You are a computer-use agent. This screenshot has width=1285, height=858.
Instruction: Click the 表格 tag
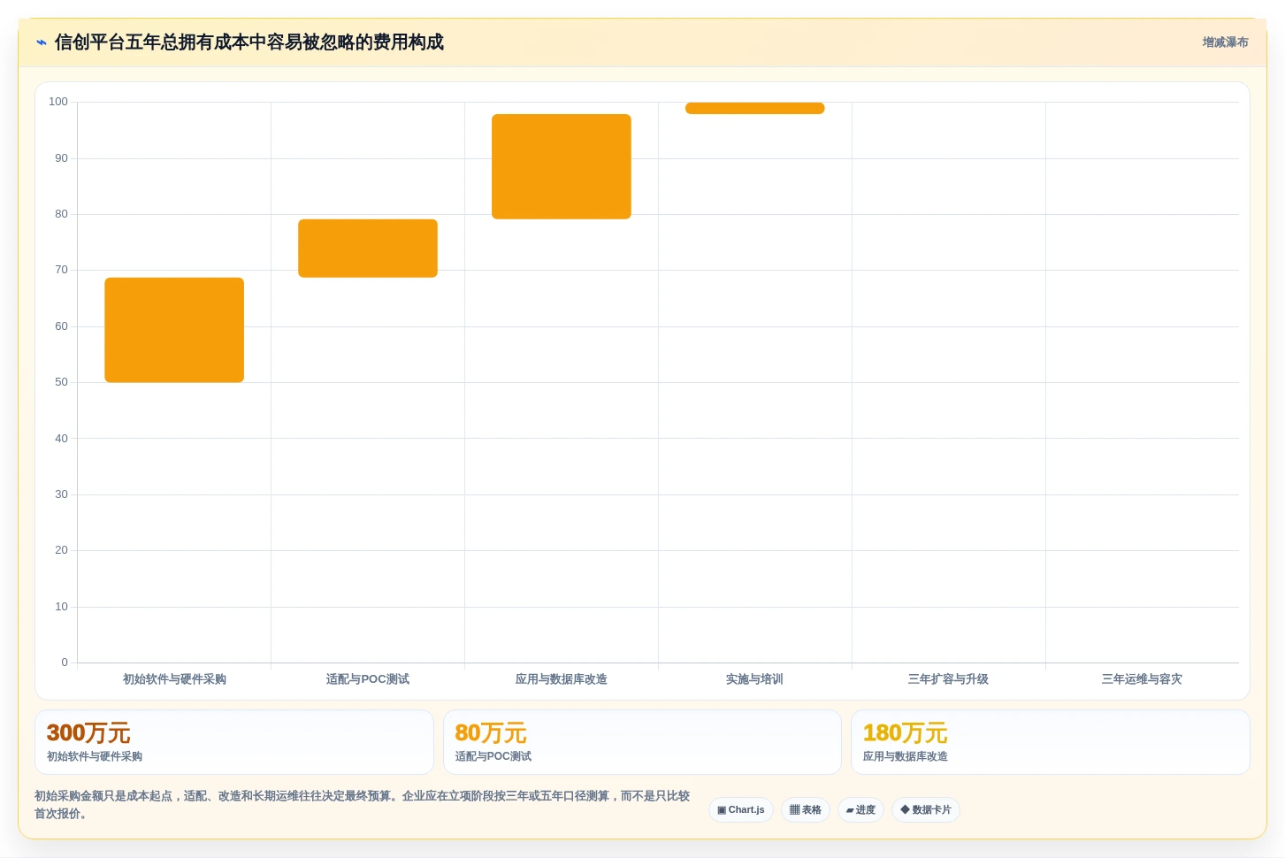[x=806, y=810]
